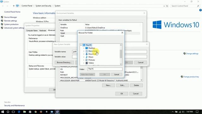
Task: Click the System protection shield icon
Action: pyautogui.click(x=2, y=24)
